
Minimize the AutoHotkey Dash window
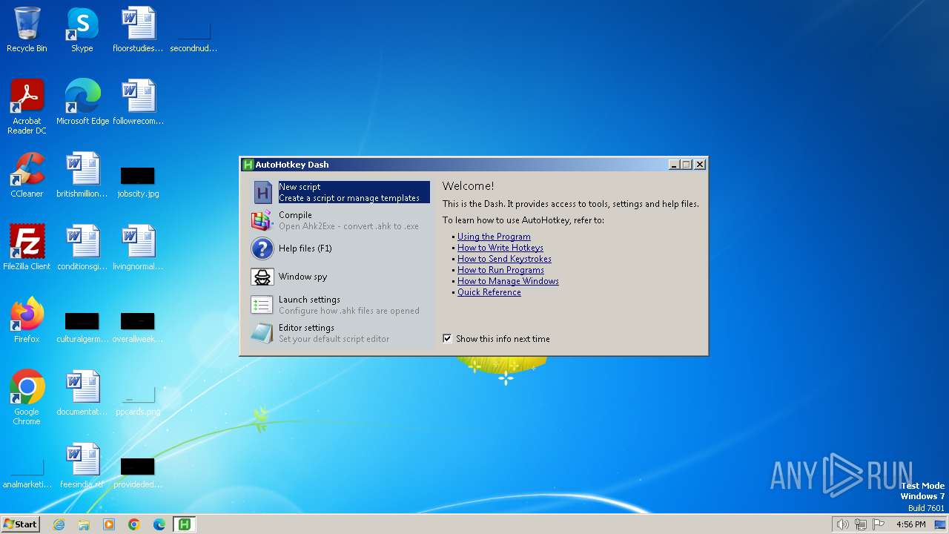click(x=674, y=165)
